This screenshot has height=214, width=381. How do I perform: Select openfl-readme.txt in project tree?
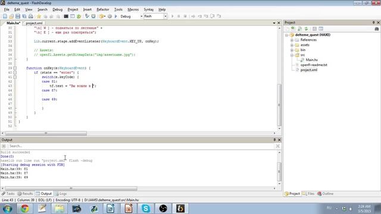tap(314, 65)
